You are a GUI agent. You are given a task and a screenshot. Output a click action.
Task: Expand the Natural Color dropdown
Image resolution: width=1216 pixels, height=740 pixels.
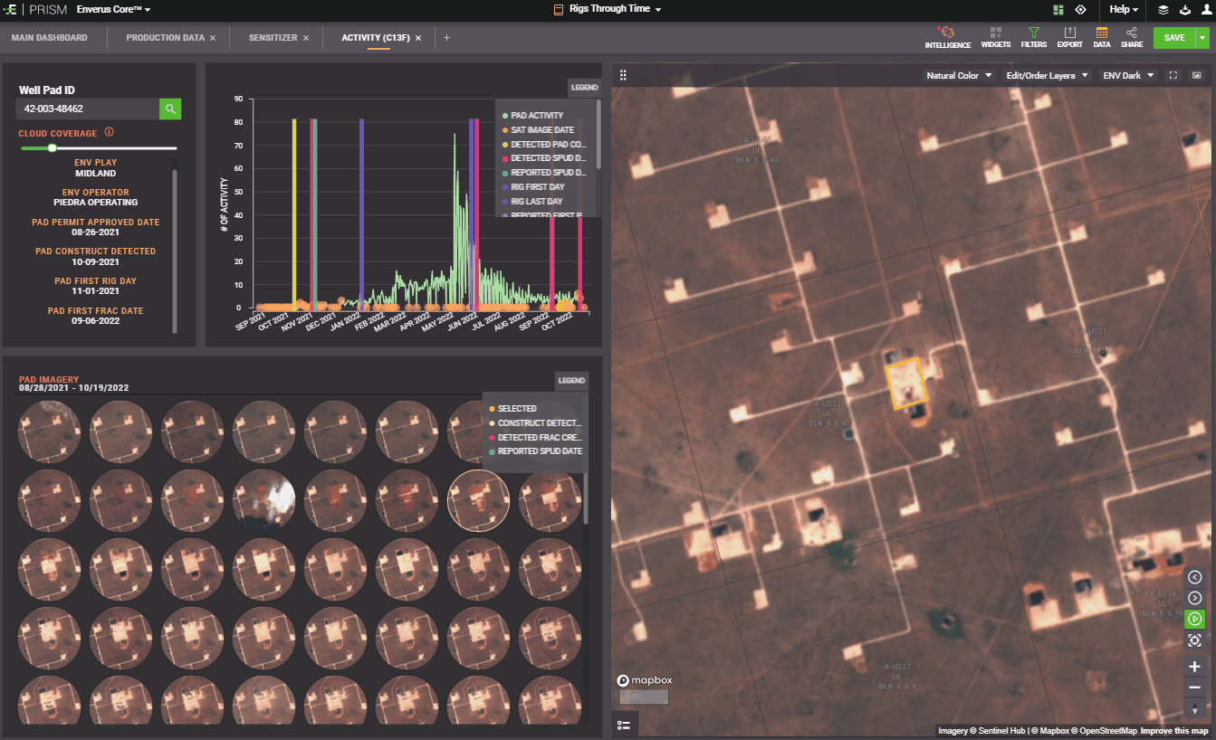click(959, 76)
